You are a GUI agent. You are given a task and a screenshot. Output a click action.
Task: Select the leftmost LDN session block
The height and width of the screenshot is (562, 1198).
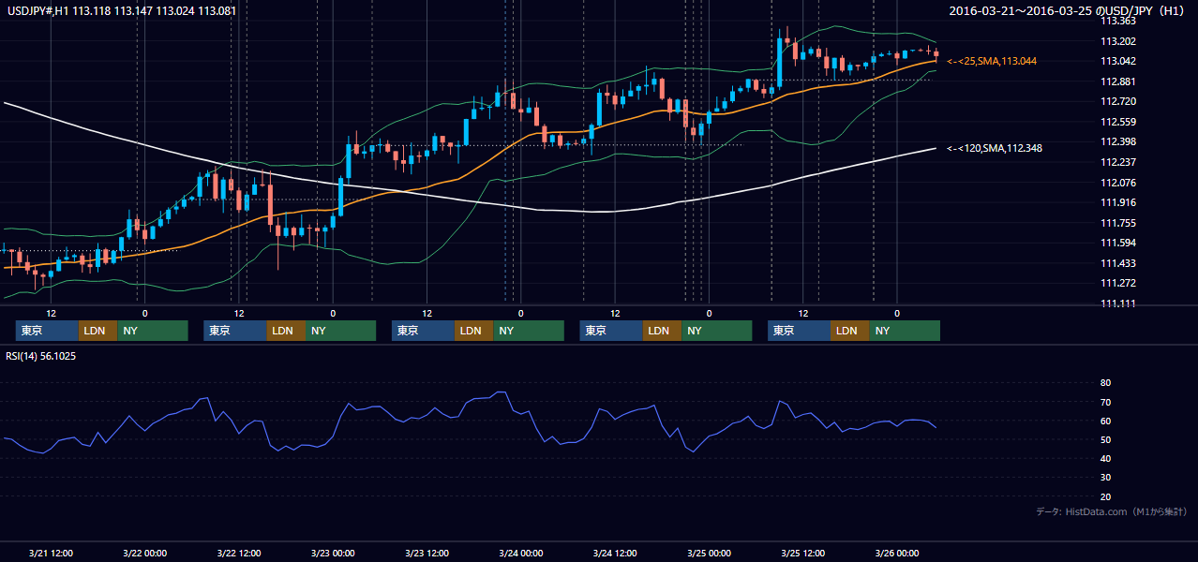pos(98,331)
